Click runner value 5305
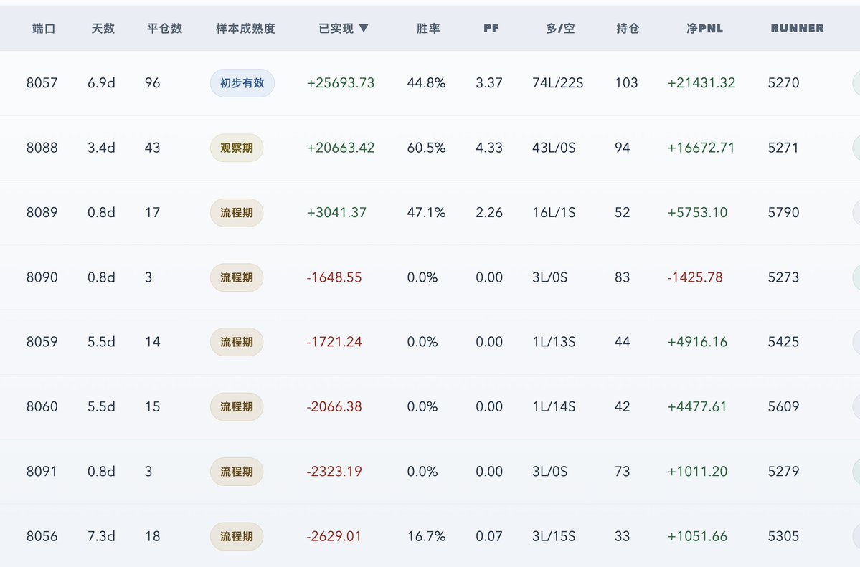Image resolution: width=860 pixels, height=567 pixels. [783, 535]
